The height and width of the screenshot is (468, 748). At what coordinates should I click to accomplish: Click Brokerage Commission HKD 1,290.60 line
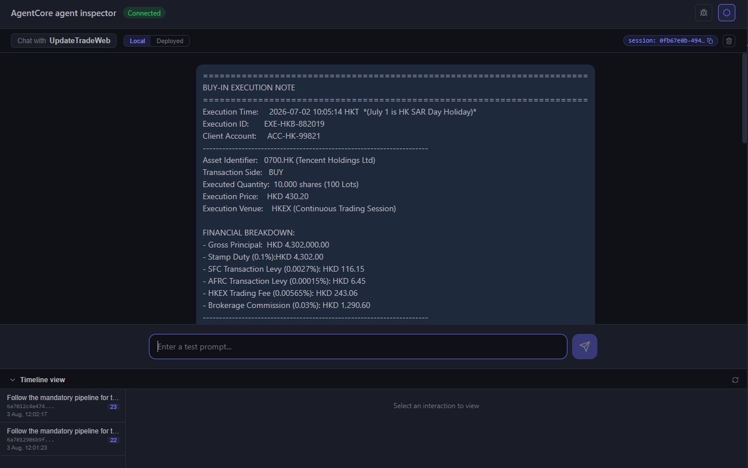(286, 305)
